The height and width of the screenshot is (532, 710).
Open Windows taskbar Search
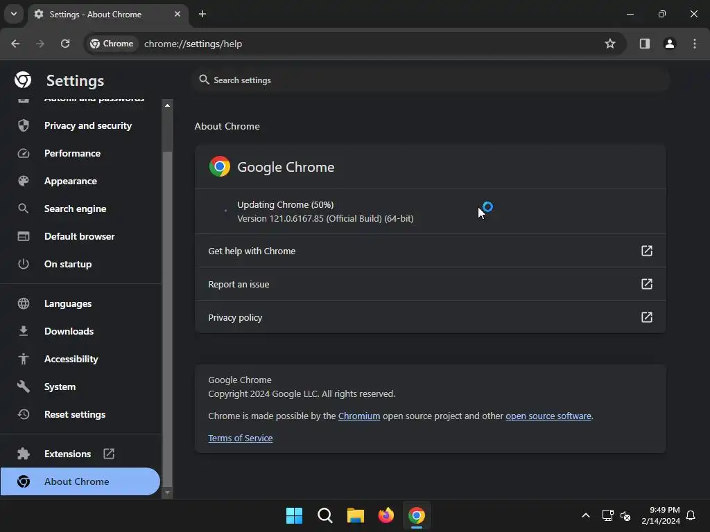tap(325, 515)
